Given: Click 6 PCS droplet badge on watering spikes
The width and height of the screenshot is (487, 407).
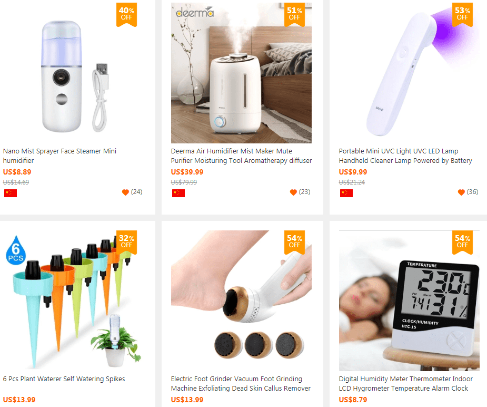Looking at the screenshot, I should (x=15, y=250).
